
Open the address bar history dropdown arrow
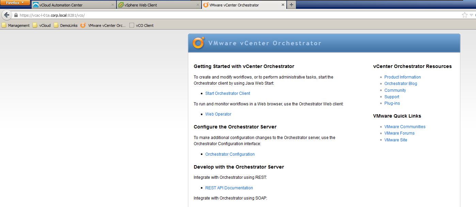(472, 15)
